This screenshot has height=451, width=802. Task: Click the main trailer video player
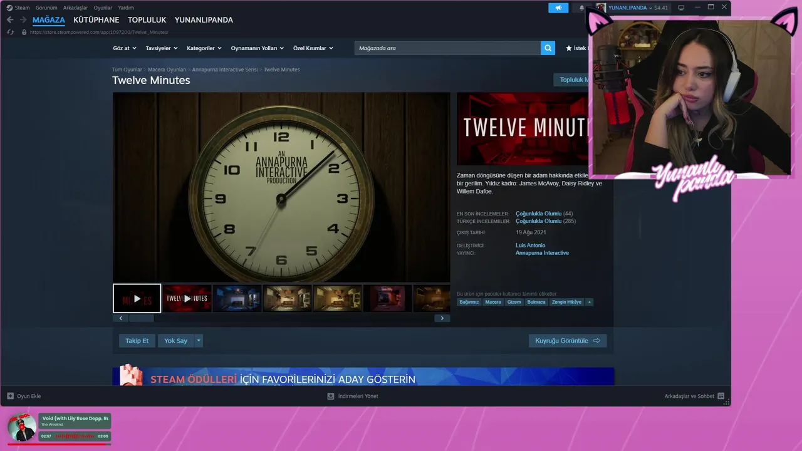coord(281,187)
